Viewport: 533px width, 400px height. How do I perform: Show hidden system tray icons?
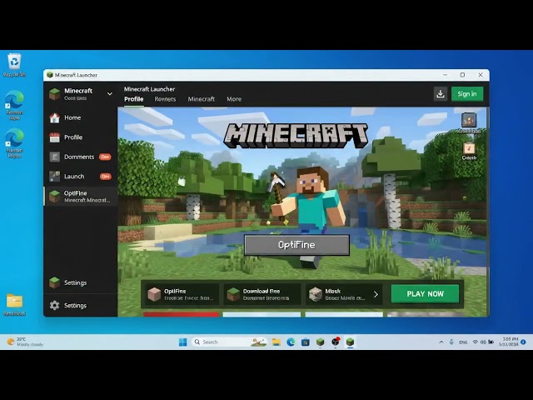pos(441,342)
